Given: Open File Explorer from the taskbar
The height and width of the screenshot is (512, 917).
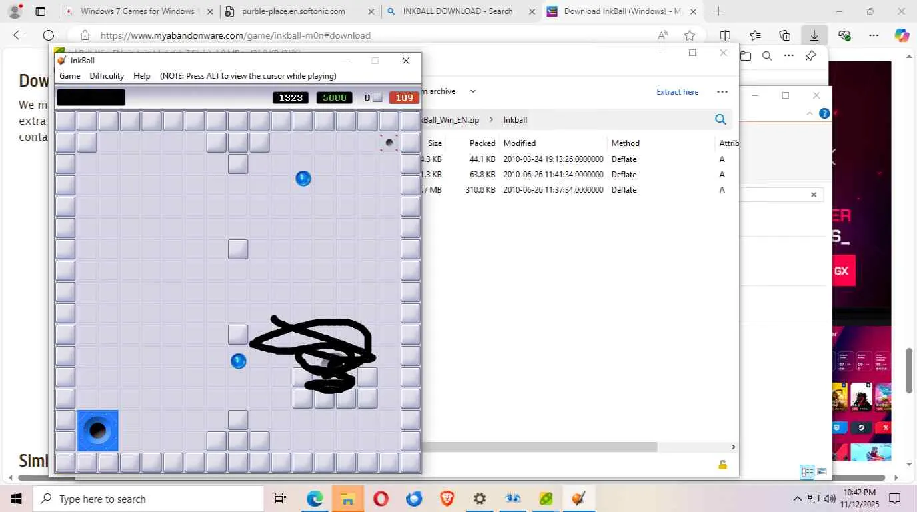Looking at the screenshot, I should point(348,499).
